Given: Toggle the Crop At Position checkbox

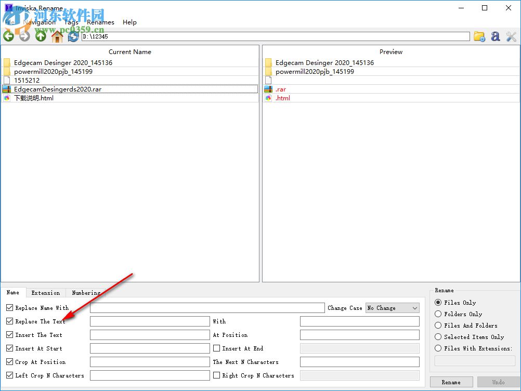Looking at the screenshot, I should [10, 362].
